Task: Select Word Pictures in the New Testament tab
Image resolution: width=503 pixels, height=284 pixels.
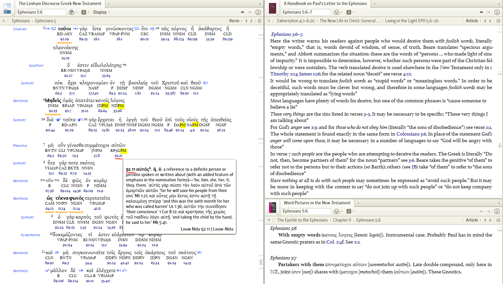Action: (x=317, y=203)
